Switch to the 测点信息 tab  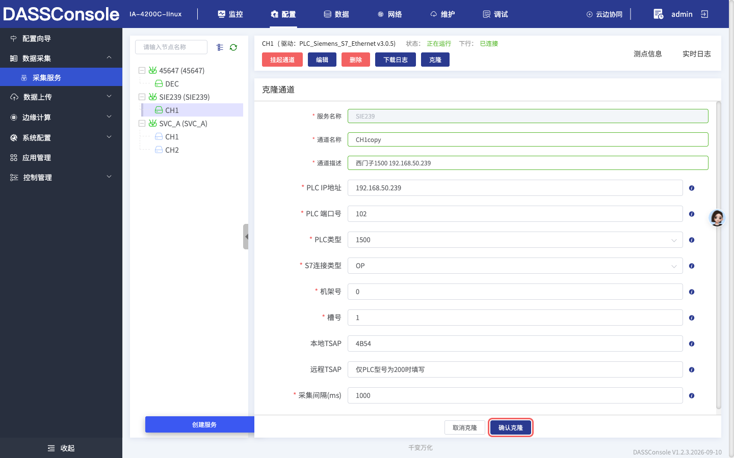pos(647,54)
